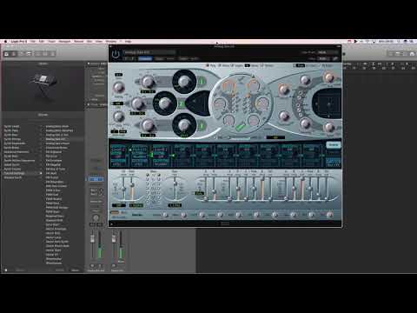This screenshot has height=313, width=417.
Task: Click the Oscillator 2 wave selector knob
Action: point(165,103)
